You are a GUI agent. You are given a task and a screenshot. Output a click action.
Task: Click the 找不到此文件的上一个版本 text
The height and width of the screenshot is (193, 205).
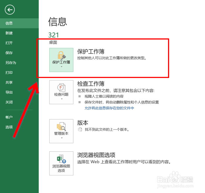107,130
